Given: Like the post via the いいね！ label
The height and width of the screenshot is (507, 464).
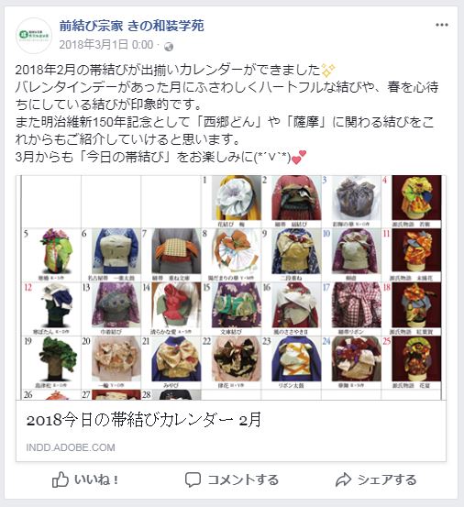Looking at the screenshot, I should pos(96,479).
